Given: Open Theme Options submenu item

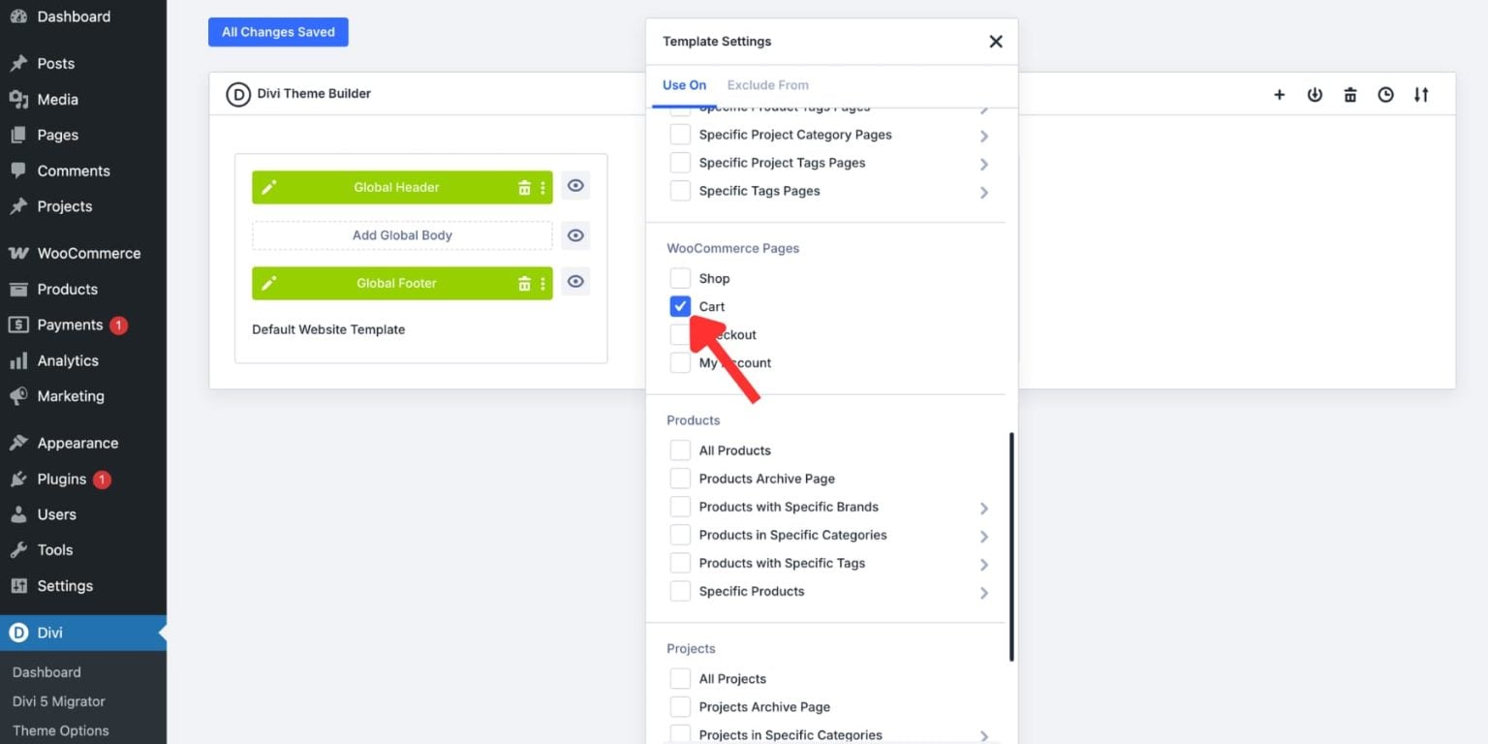Looking at the screenshot, I should 61,730.
